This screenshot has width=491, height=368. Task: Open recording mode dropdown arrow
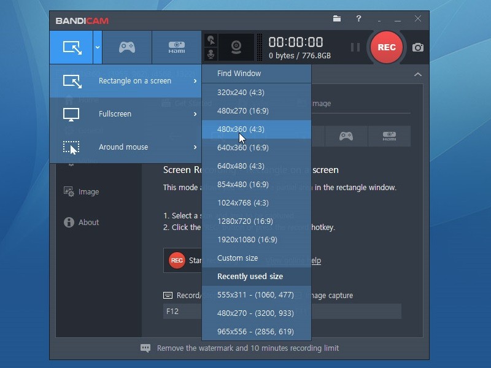pos(98,47)
